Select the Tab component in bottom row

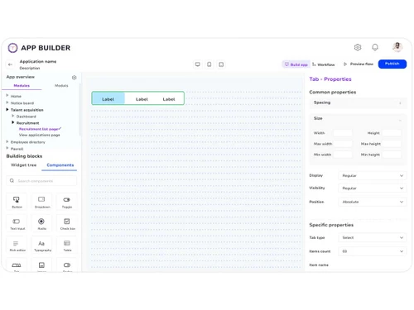(x=17, y=265)
